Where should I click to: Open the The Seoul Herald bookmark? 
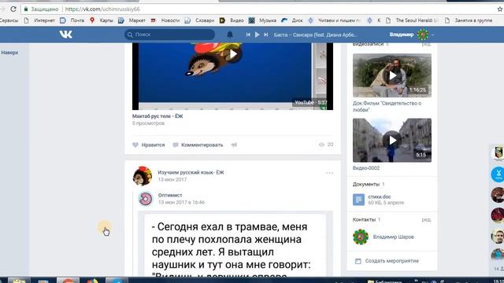coord(412,20)
